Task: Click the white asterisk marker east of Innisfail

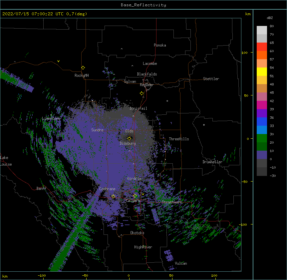Action: tap(167, 101)
